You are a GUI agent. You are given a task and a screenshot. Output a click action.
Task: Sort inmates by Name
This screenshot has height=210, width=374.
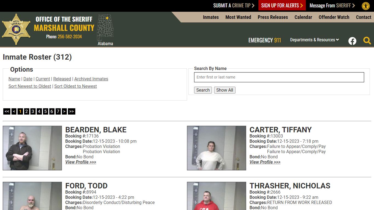[x=14, y=79]
